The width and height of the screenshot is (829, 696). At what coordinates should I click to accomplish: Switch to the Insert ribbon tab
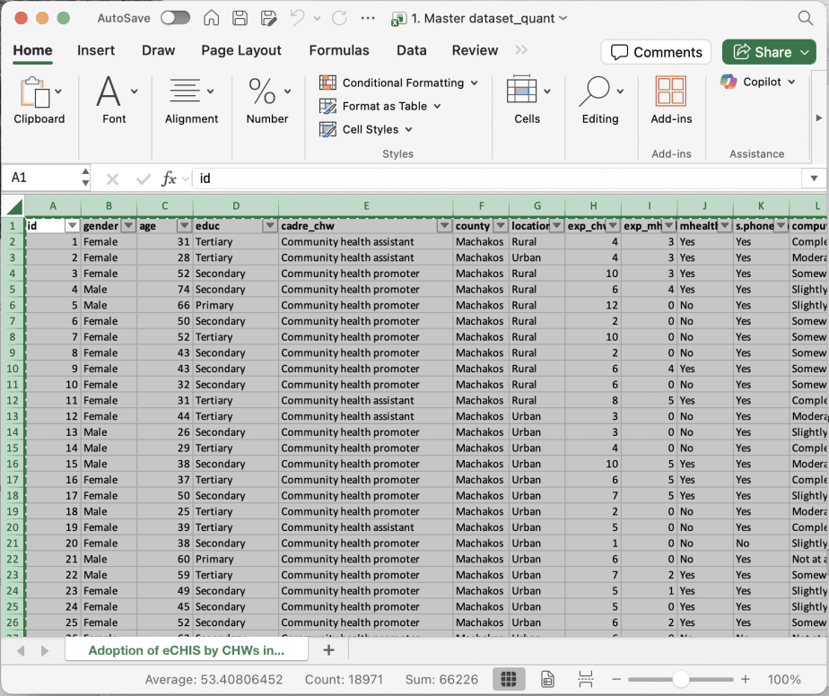(96, 50)
